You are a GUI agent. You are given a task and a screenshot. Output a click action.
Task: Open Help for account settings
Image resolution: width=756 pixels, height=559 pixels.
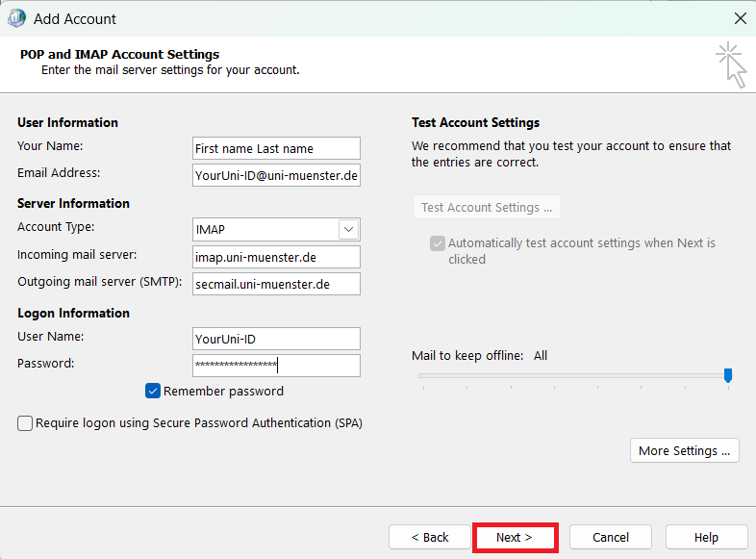point(706,537)
